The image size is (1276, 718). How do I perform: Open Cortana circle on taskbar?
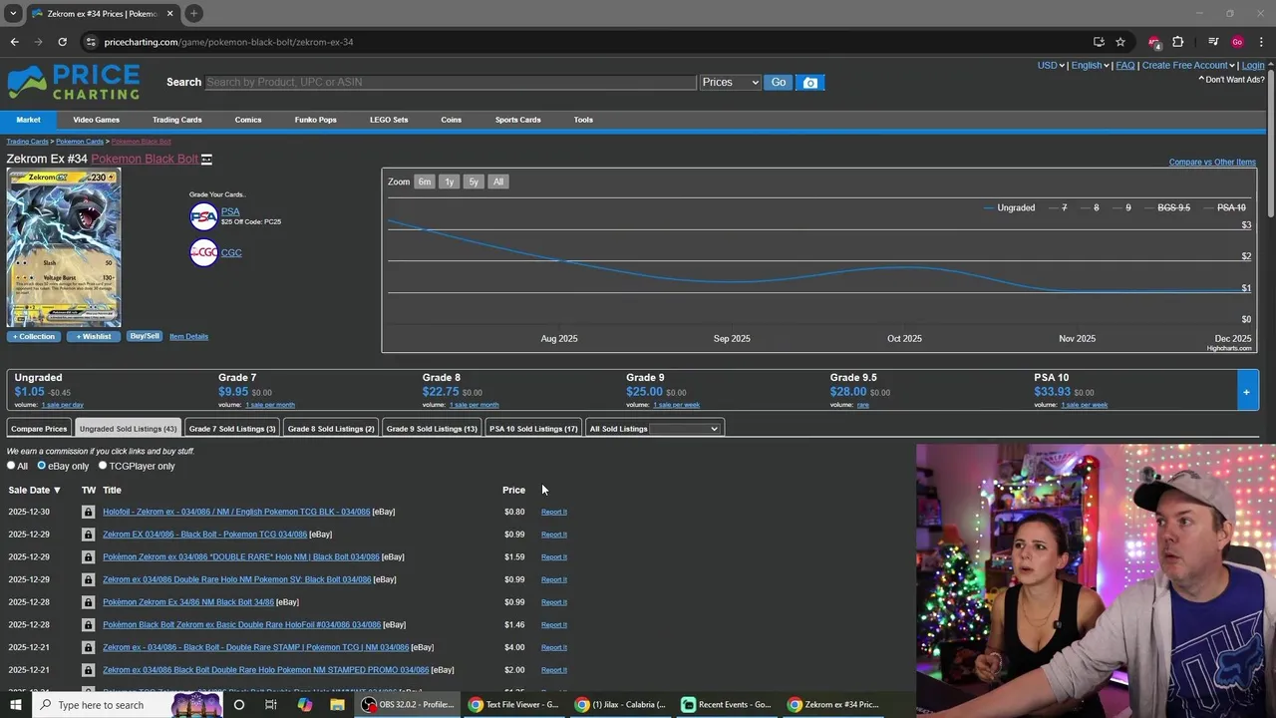[238, 705]
